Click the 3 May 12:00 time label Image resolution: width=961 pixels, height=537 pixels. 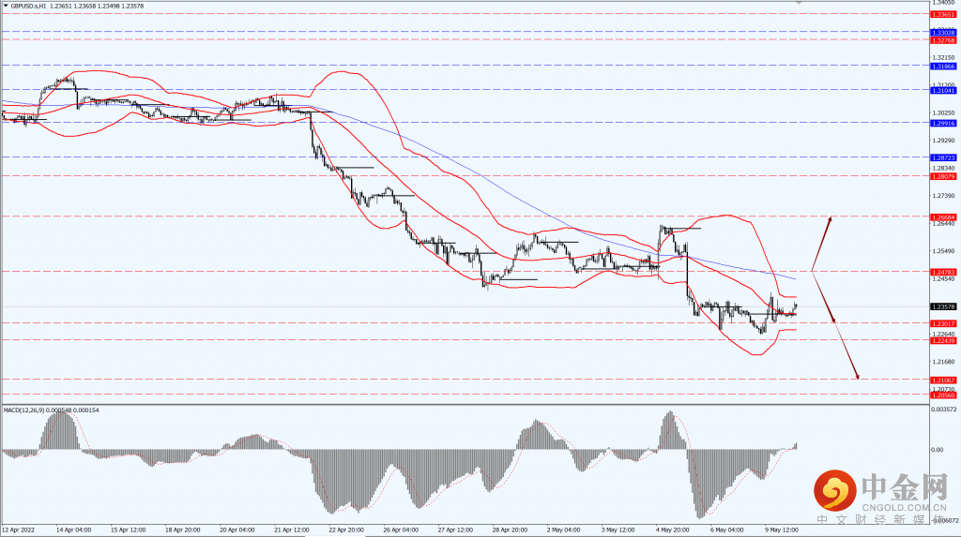[x=618, y=530]
